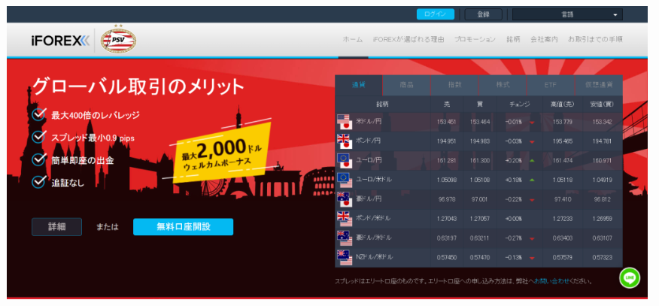This screenshot has height=306, width=659.
Task: Click the red down arrow in 豪ドル/円 row
Action: (532, 200)
